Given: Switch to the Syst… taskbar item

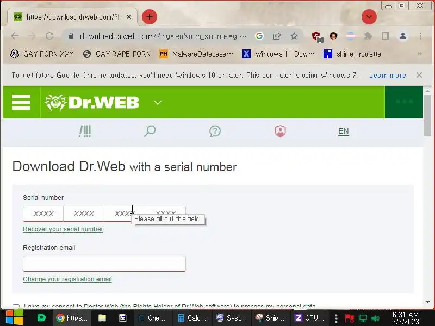Looking at the screenshot, I should coord(231,318).
